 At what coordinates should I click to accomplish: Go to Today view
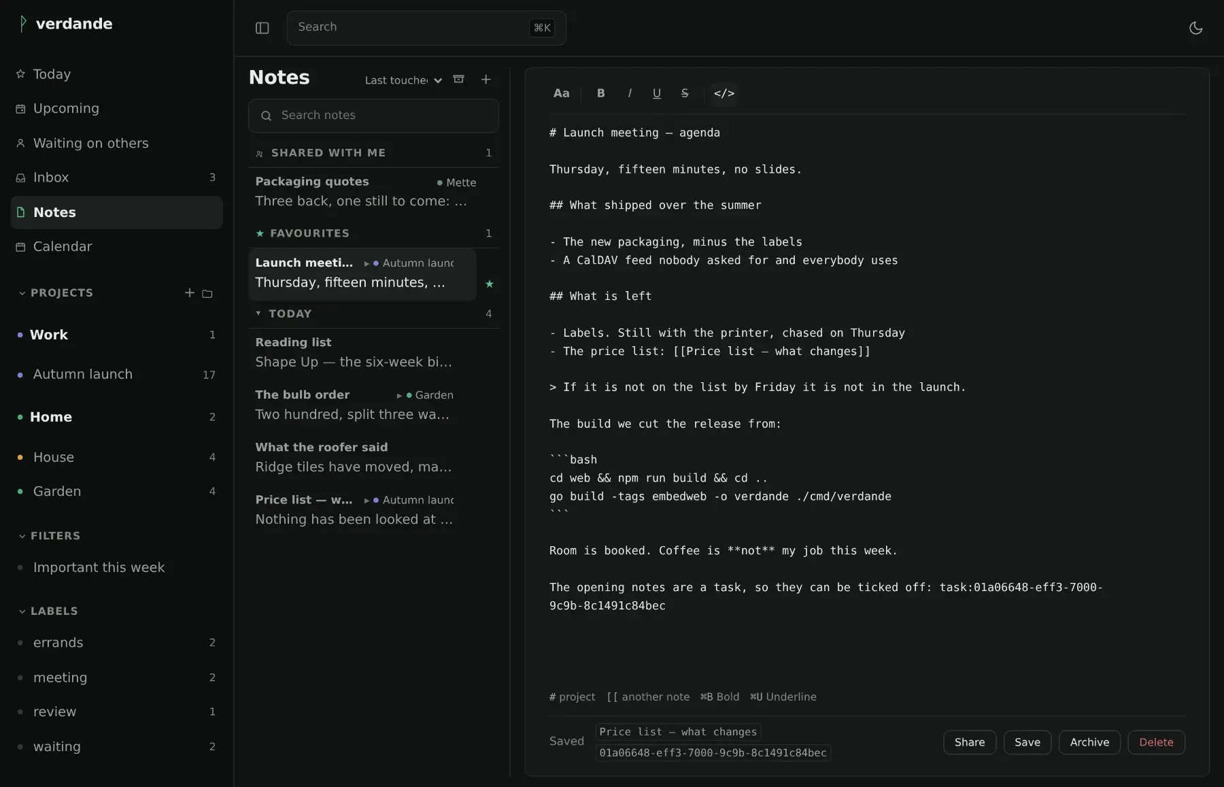tap(116, 74)
